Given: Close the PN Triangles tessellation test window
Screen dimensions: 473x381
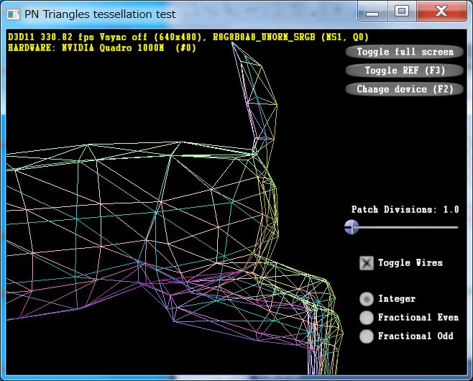Looking at the screenshot, I should pyautogui.click(x=441, y=12).
